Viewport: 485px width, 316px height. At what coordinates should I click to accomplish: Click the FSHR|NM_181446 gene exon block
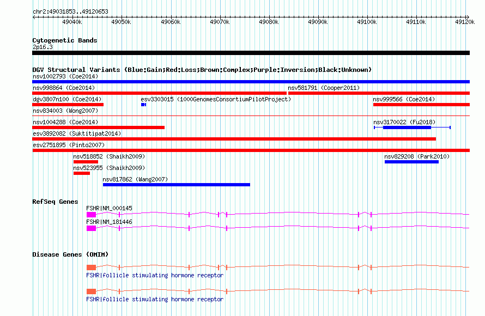pos(91,228)
